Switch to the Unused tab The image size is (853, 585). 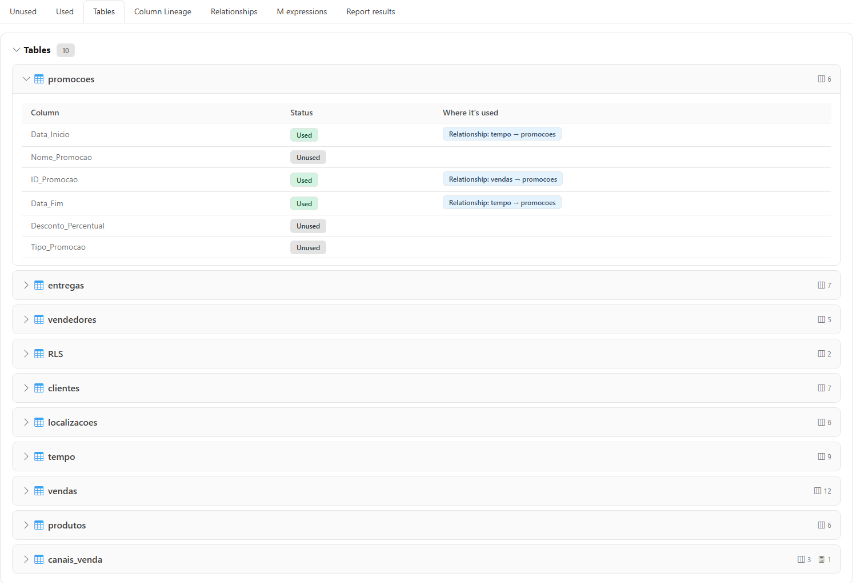pyautogui.click(x=23, y=11)
